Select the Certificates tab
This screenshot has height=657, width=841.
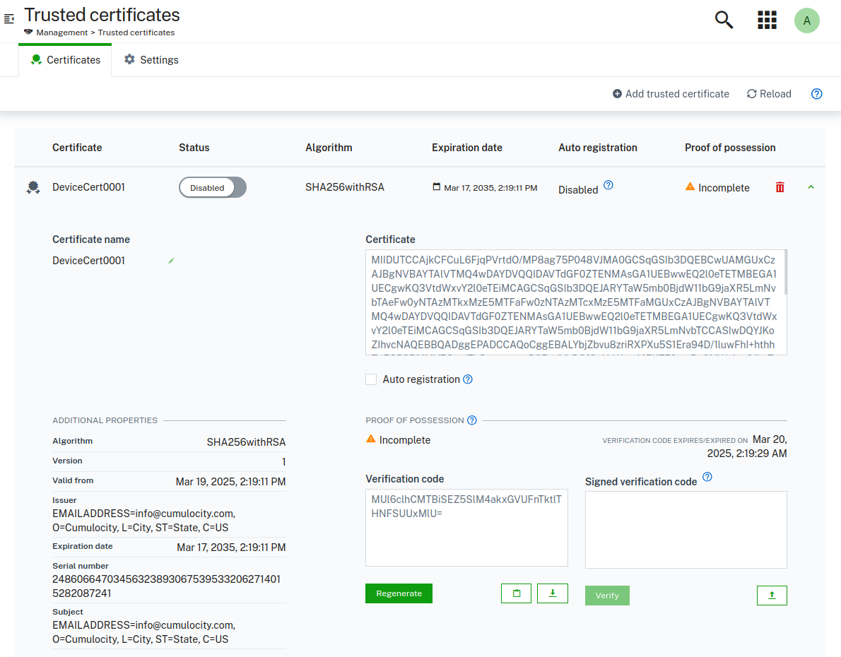pos(65,60)
